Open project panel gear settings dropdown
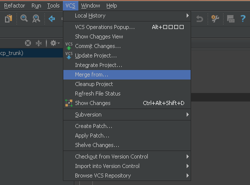250x185 pixels. (x=55, y=43)
